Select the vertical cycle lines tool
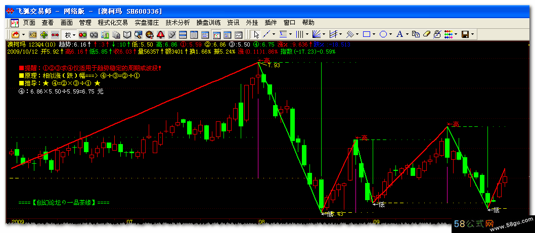 [299, 34]
